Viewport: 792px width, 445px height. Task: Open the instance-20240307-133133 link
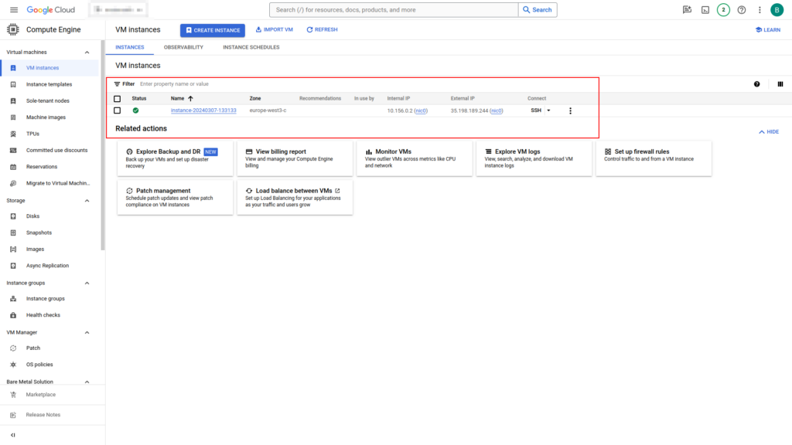[x=203, y=110]
